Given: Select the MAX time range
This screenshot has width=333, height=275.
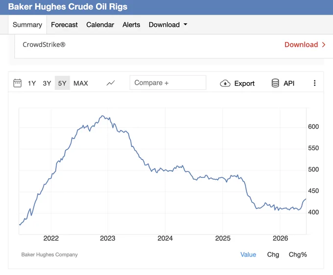Looking at the screenshot, I should pyautogui.click(x=81, y=83).
